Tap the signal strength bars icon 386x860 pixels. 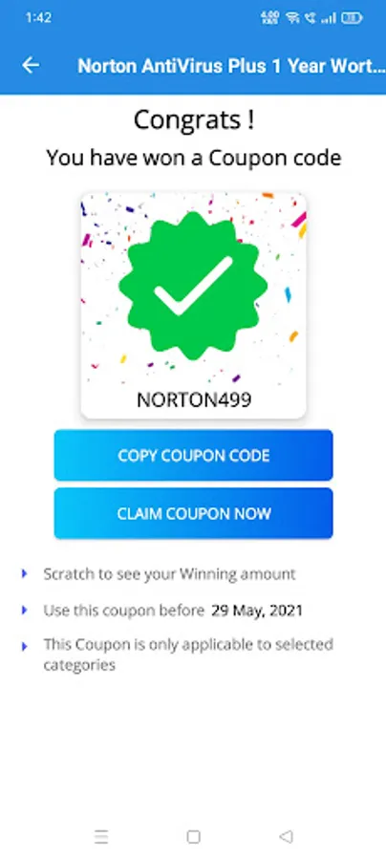pyautogui.click(x=329, y=18)
